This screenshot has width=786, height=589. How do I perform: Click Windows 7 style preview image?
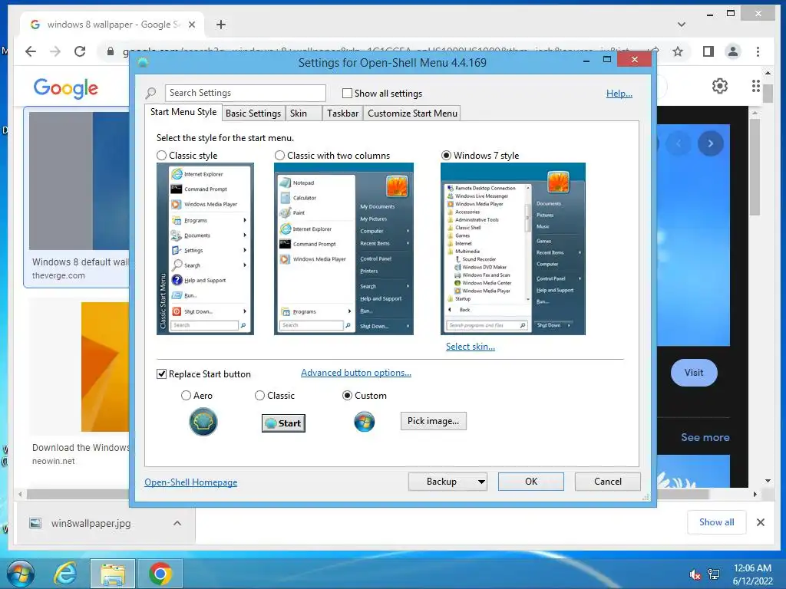tap(513, 249)
